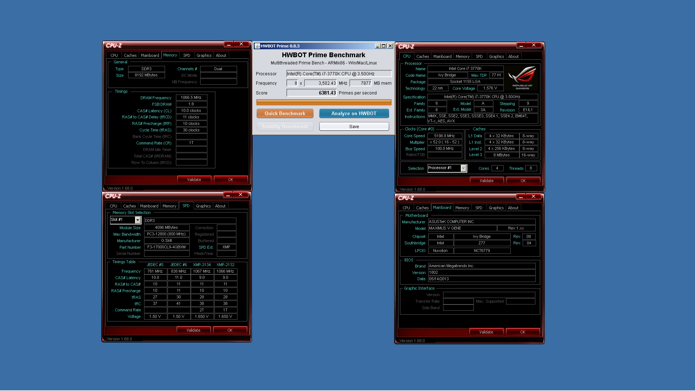The image size is (695, 391).
Task: Click OK in the CPU tab window
Action: [x=523, y=181]
